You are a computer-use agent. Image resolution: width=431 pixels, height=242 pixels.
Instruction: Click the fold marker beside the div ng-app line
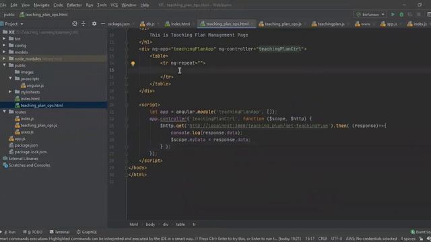[x=127, y=49]
